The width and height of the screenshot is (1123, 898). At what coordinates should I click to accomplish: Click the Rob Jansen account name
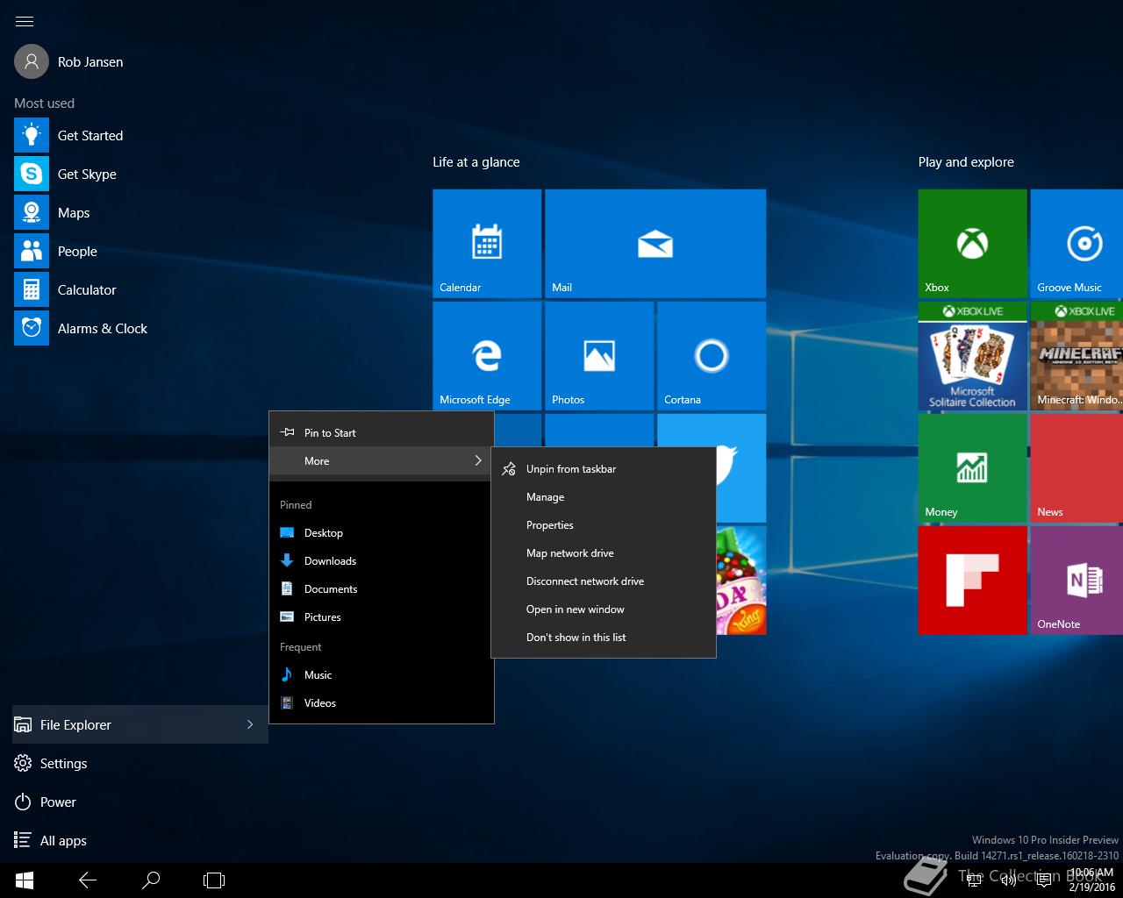pos(90,62)
